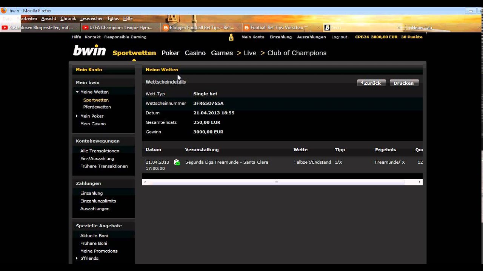Open Einzahlungslimits
The height and width of the screenshot is (271, 483).
(98, 201)
